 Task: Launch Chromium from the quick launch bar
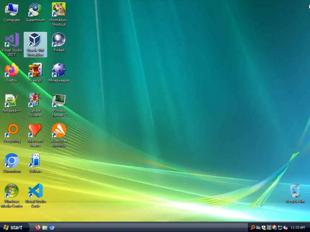(x=52, y=228)
